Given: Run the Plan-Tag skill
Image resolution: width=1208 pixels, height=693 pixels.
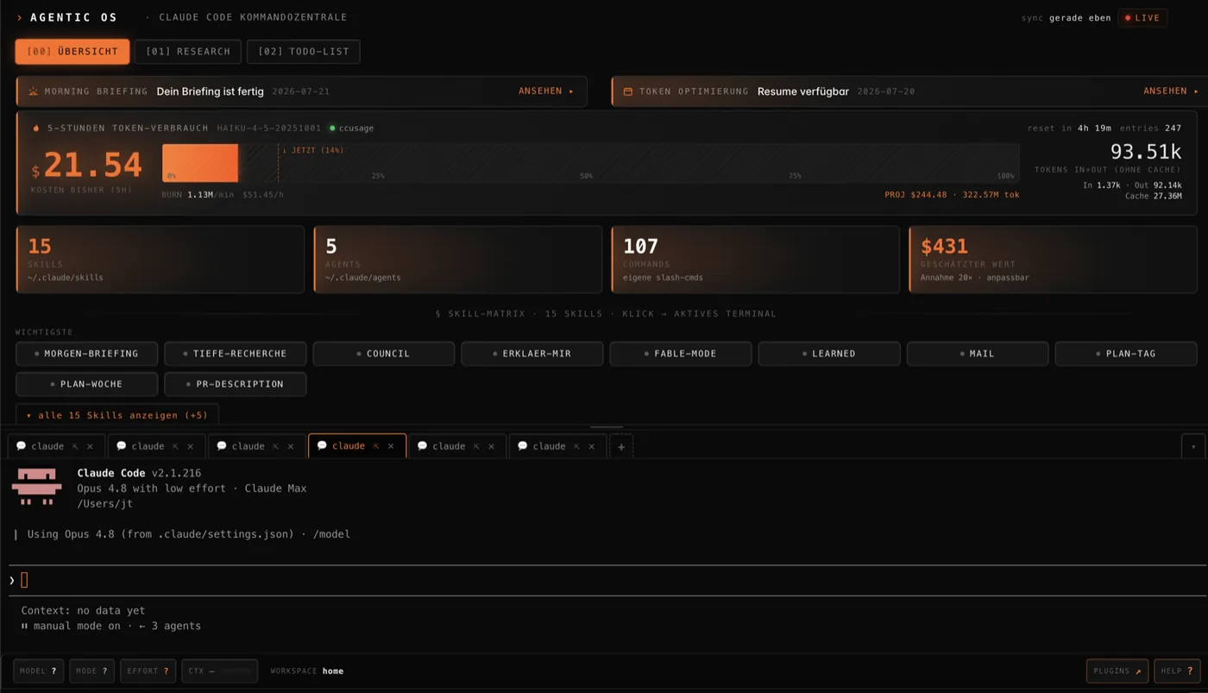Looking at the screenshot, I should (1125, 353).
